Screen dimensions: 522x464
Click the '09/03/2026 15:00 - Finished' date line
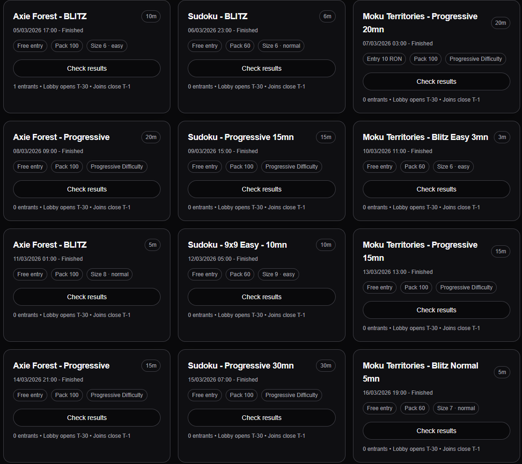pyautogui.click(x=223, y=151)
